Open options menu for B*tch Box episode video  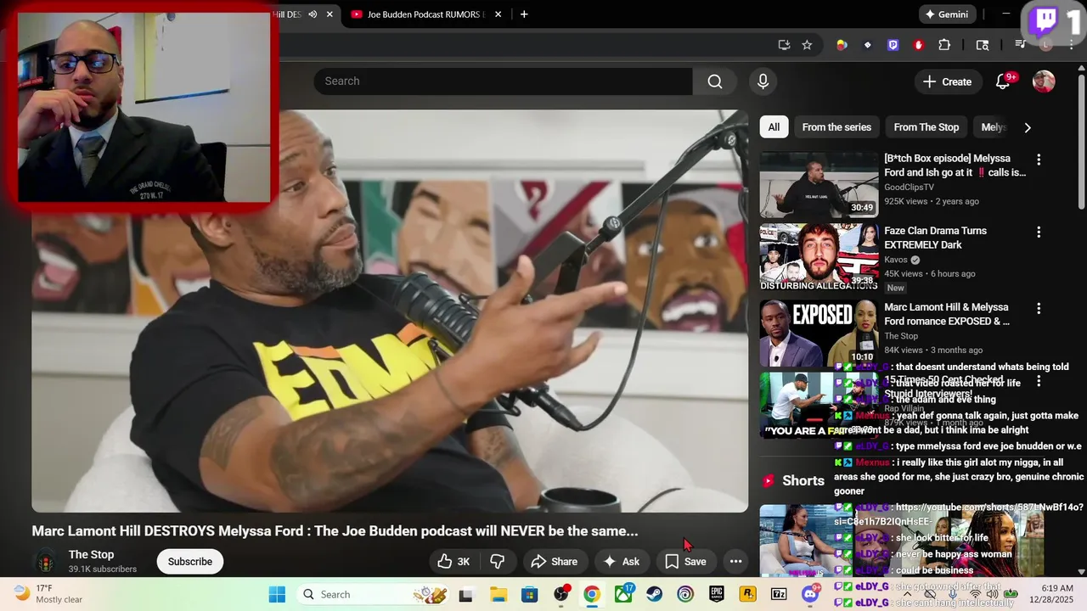tap(1038, 160)
